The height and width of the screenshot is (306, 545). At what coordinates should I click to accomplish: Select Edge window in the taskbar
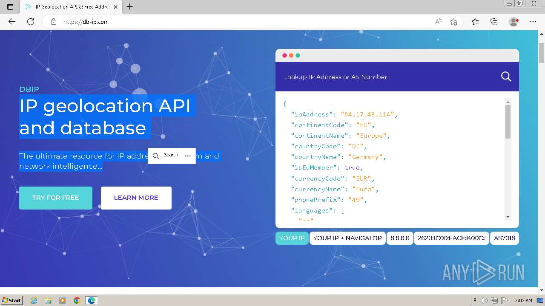click(x=91, y=300)
